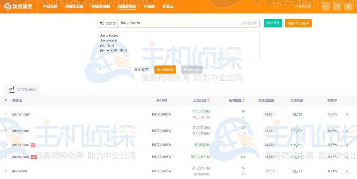The image size is (357, 179).
Task: Click the 保存书签 button
Action: pyautogui.click(x=273, y=23)
